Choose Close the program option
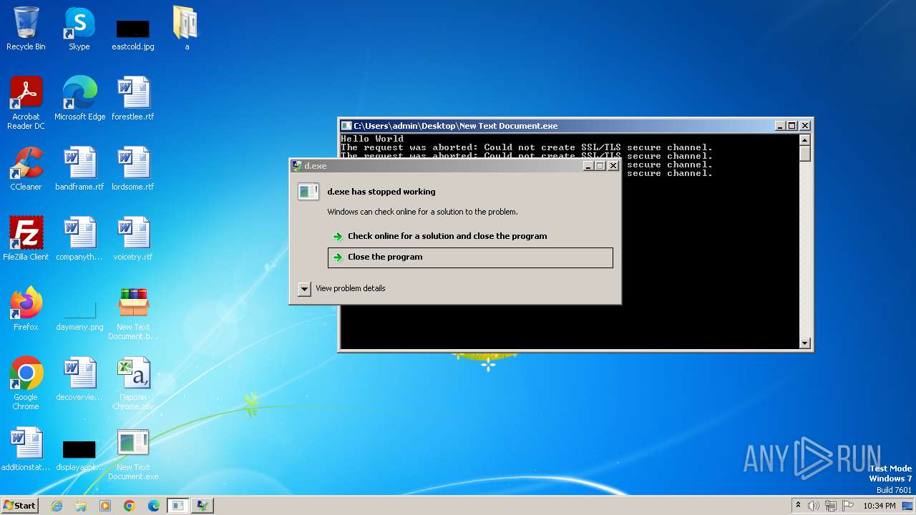Viewport: 916px width, 515px height. pos(470,257)
